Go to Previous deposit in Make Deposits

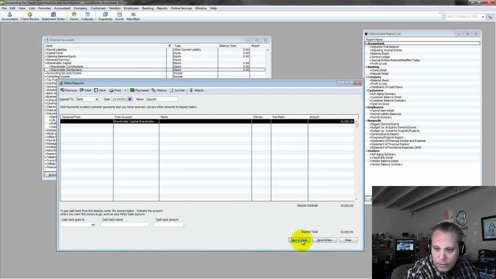(x=69, y=90)
